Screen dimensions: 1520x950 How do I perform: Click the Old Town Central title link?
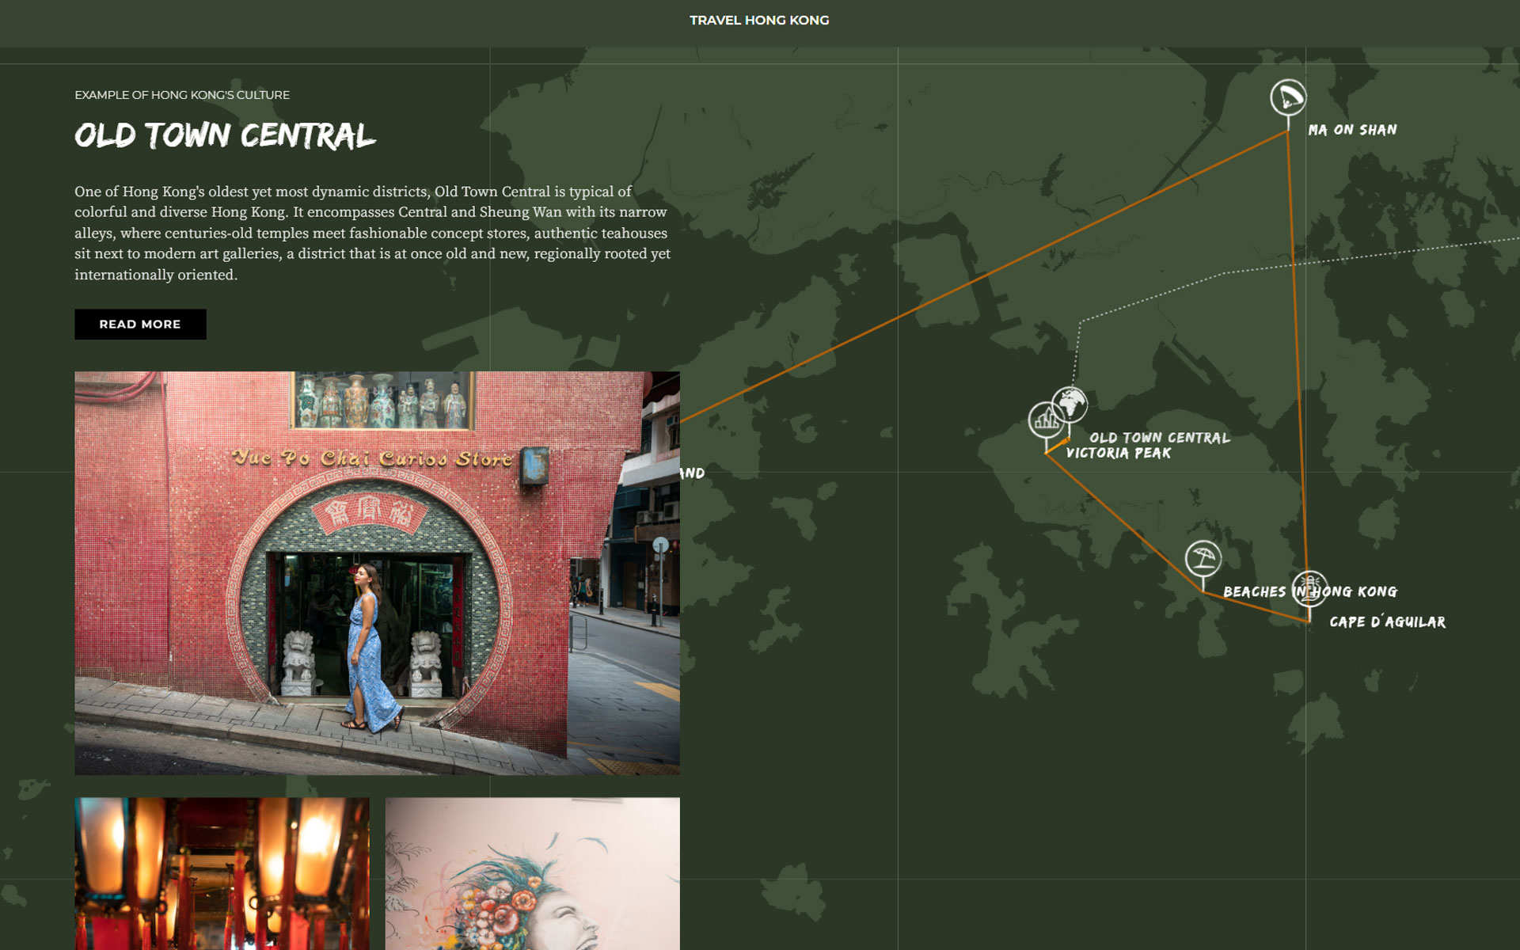tap(226, 136)
